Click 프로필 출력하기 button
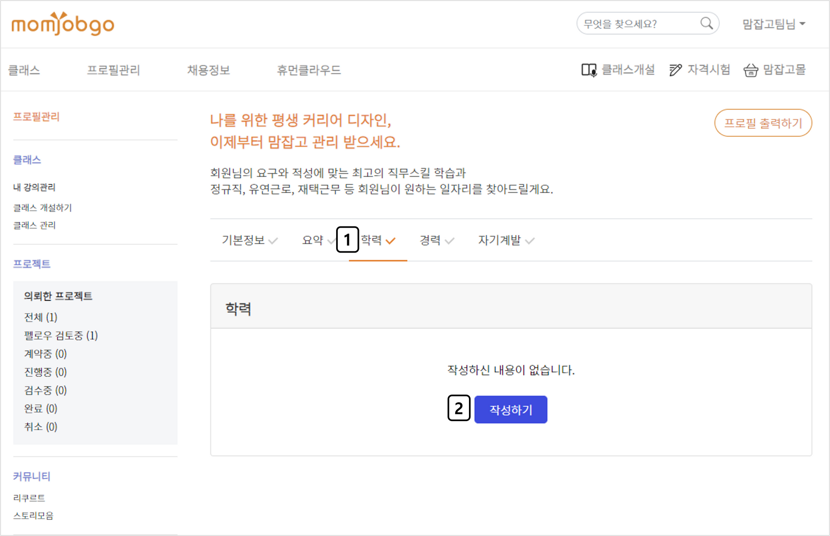The width and height of the screenshot is (830, 536). click(763, 123)
